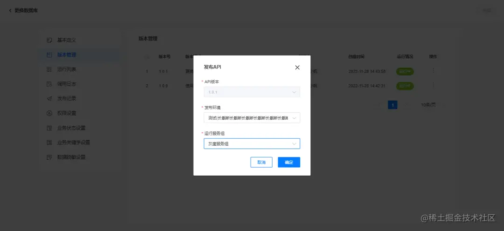Screen dimensions: 504x231
Task: Click the 版本号 column header
Action: [x=165, y=56]
